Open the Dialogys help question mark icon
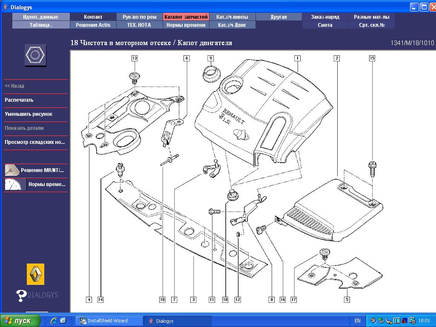 point(21,295)
